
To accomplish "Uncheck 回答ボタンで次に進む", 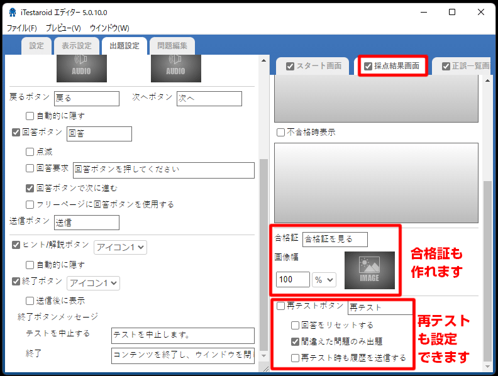I will 30,188.
